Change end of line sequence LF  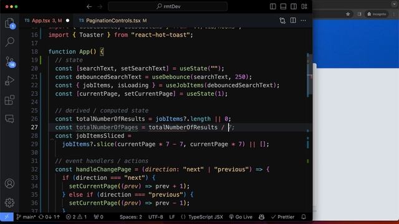172,217
